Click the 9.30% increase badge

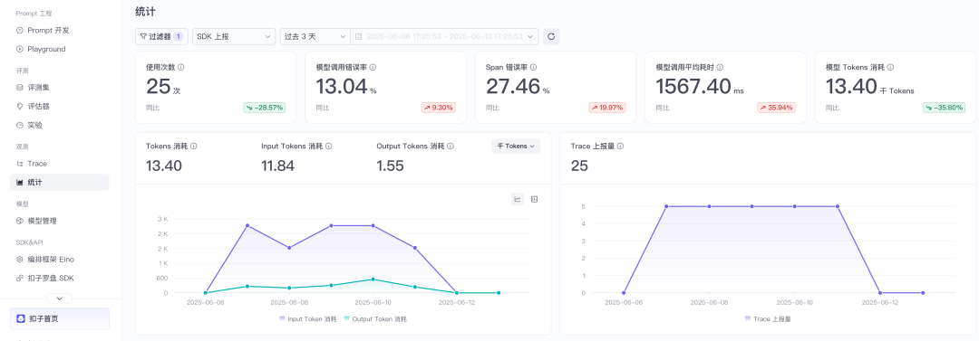pos(439,108)
